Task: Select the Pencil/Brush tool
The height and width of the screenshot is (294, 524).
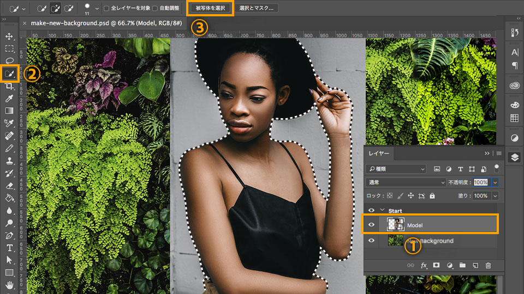Action: (9, 148)
